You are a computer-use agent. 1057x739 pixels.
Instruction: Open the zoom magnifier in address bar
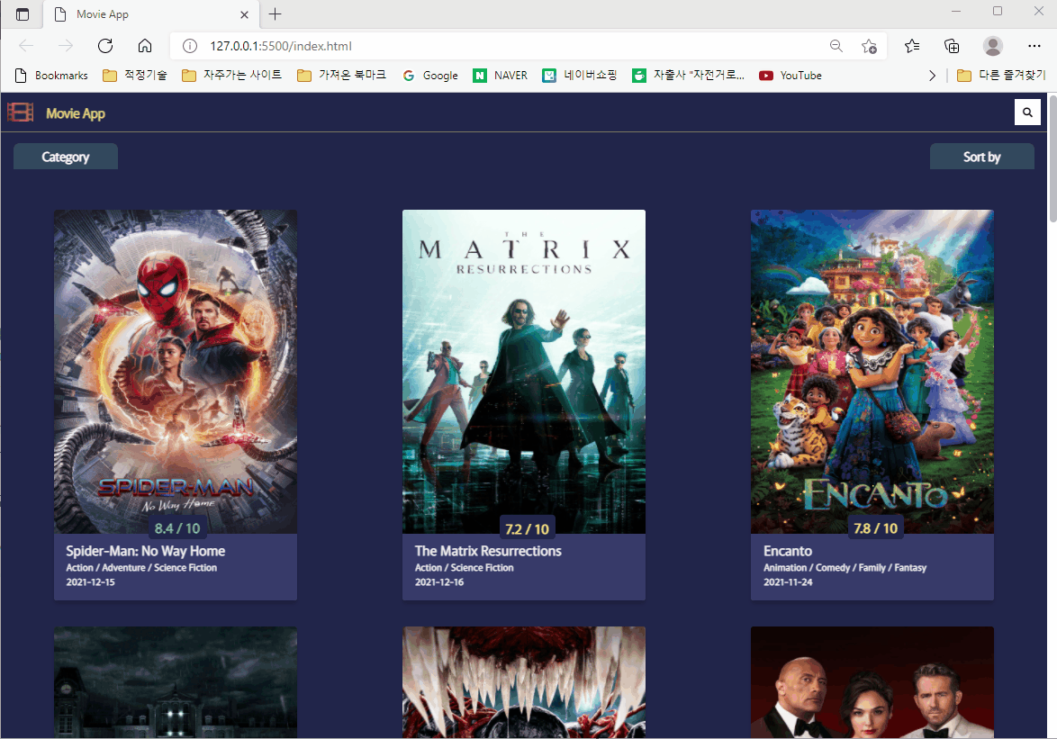[x=836, y=46]
